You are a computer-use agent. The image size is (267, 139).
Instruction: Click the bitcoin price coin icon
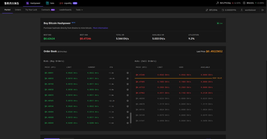coord(244,3)
